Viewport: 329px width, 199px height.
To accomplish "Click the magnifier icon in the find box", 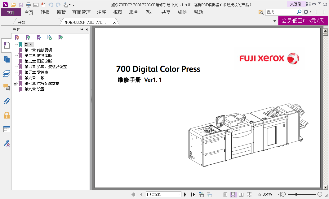I will pos(299,12).
